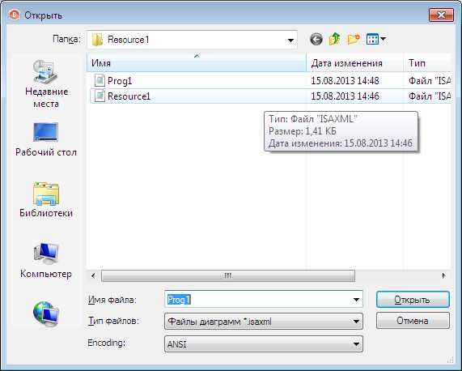Image resolution: width=462 pixels, height=371 pixels.
Task: Click the horizontal scrollbar thumb
Action: pyautogui.click(x=228, y=276)
